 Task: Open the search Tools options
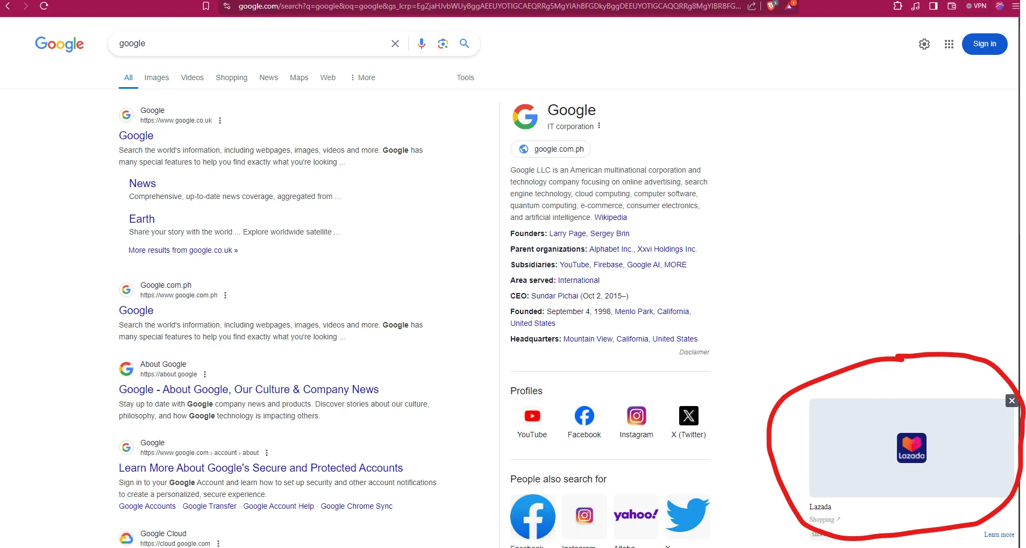tap(466, 77)
